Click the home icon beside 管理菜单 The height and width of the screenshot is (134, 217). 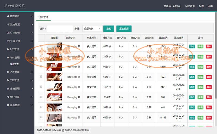click(8, 16)
